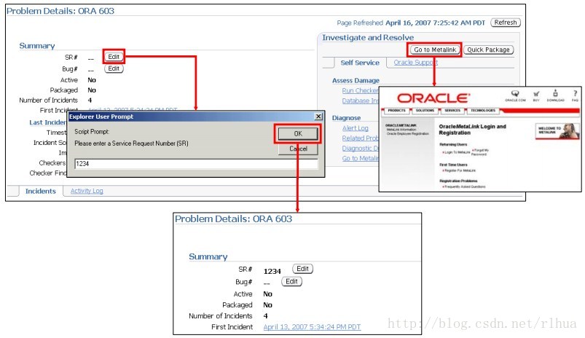Open the Oracle.com speech bubble icon

(x=515, y=94)
